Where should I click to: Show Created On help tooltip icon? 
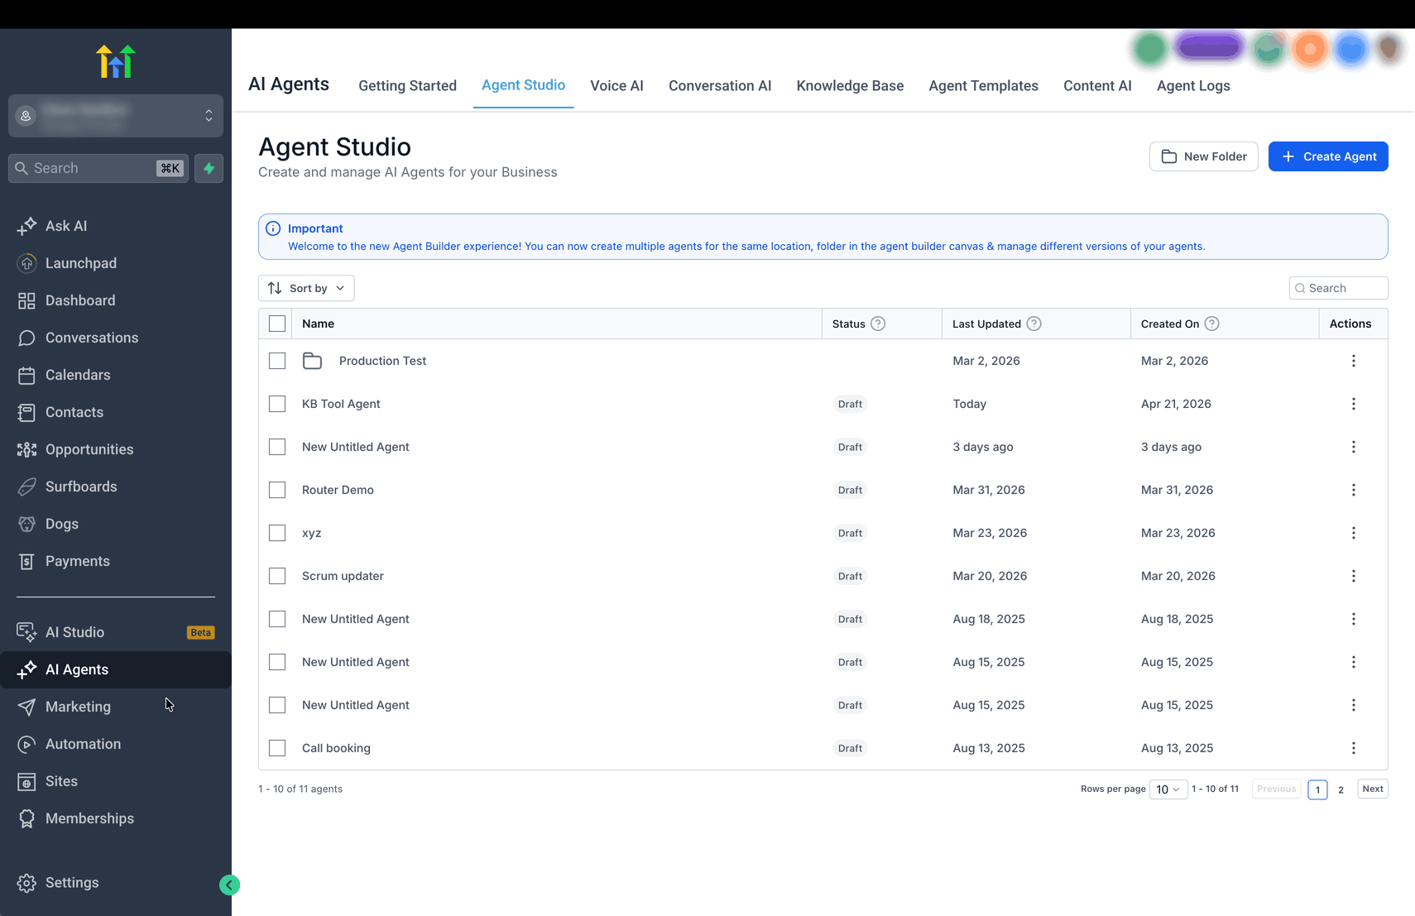(1211, 324)
